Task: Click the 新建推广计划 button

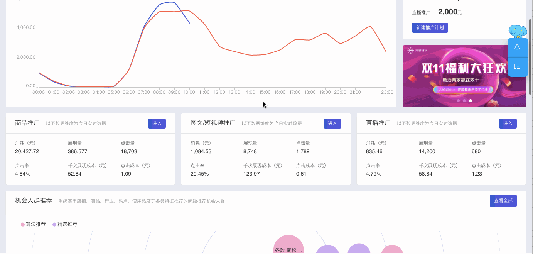Action: coord(430,28)
